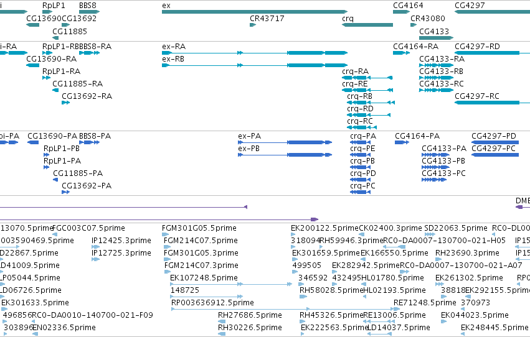Click the CG11885-PA protein feature
This screenshot has height=337, width=530.
click(55, 180)
